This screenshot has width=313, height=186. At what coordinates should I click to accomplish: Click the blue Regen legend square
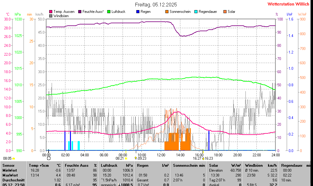pos(138,12)
